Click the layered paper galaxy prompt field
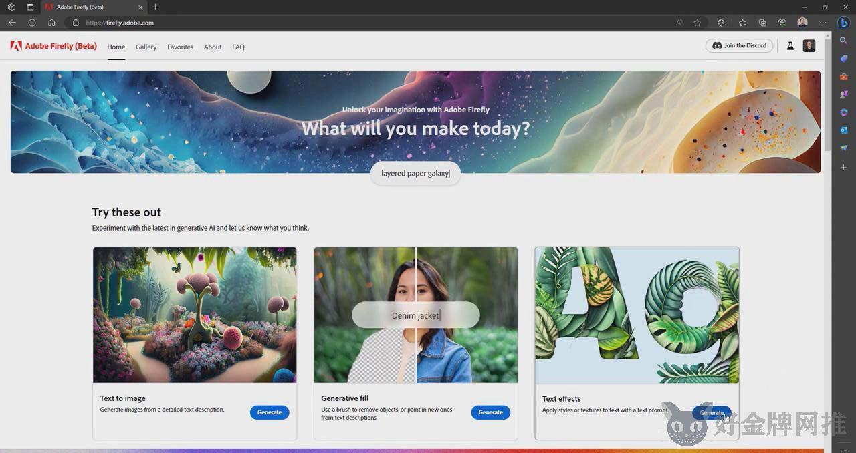The height and width of the screenshot is (453, 856). [415, 174]
